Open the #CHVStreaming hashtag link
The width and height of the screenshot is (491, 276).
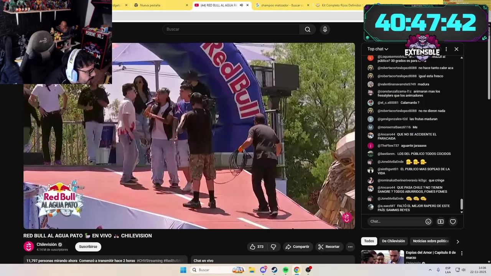point(150,261)
